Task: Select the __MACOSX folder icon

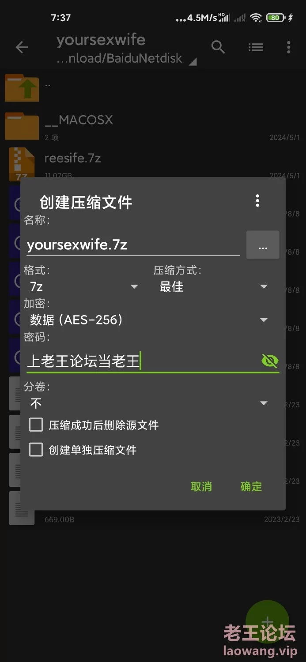Action: tap(22, 126)
